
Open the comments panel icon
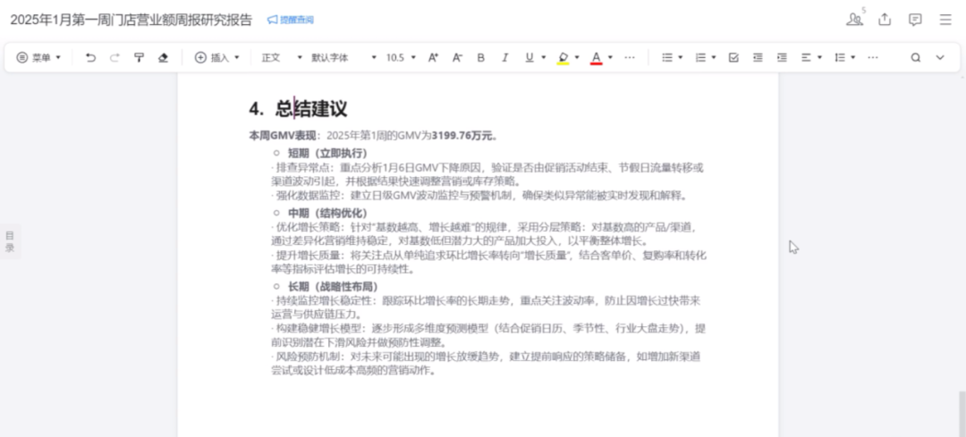pyautogui.click(x=916, y=19)
